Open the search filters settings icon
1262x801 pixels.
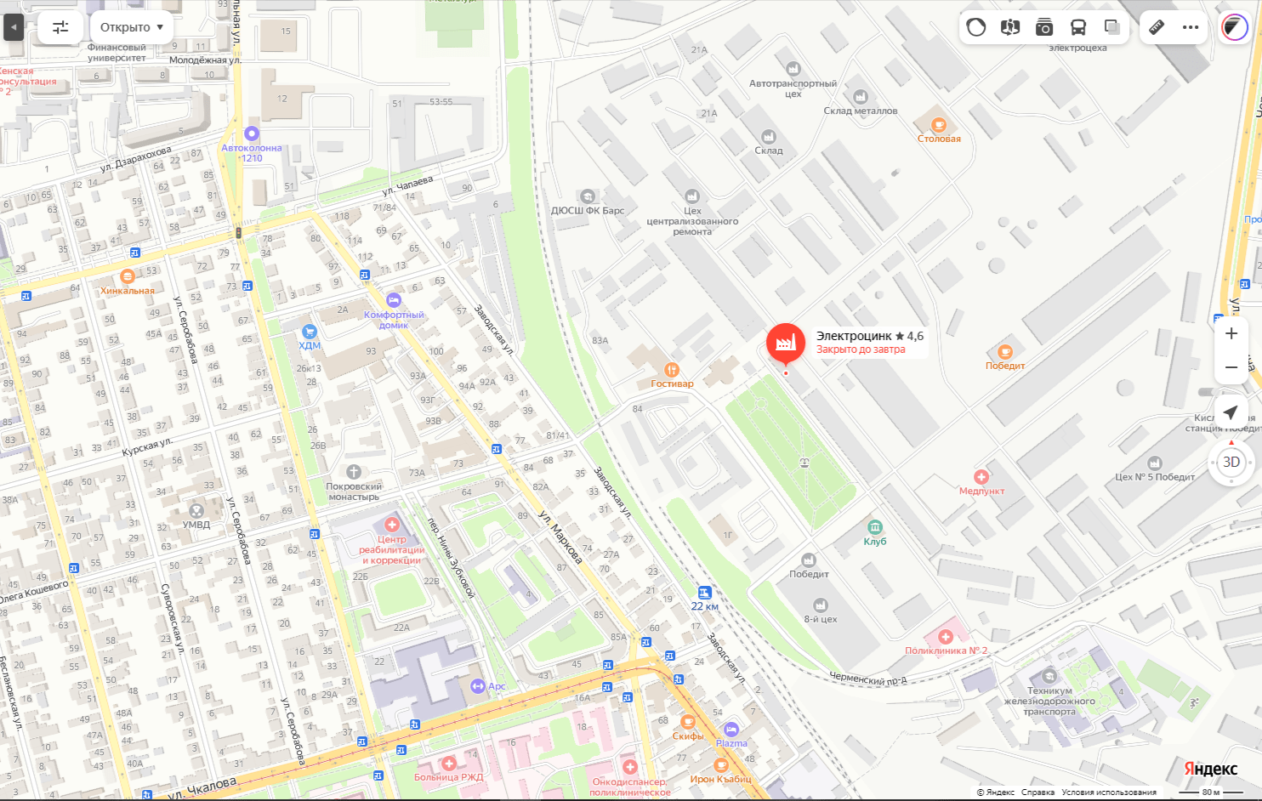pyautogui.click(x=60, y=27)
